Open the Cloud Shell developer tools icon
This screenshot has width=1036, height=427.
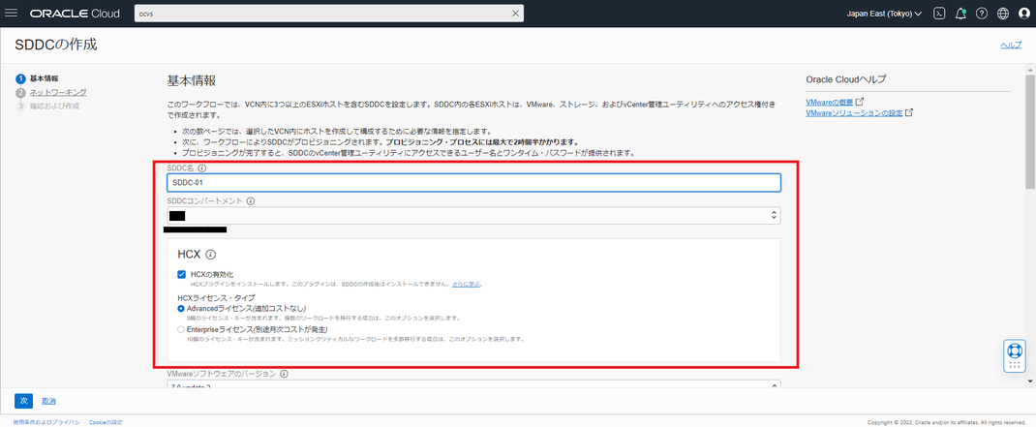[x=939, y=14]
